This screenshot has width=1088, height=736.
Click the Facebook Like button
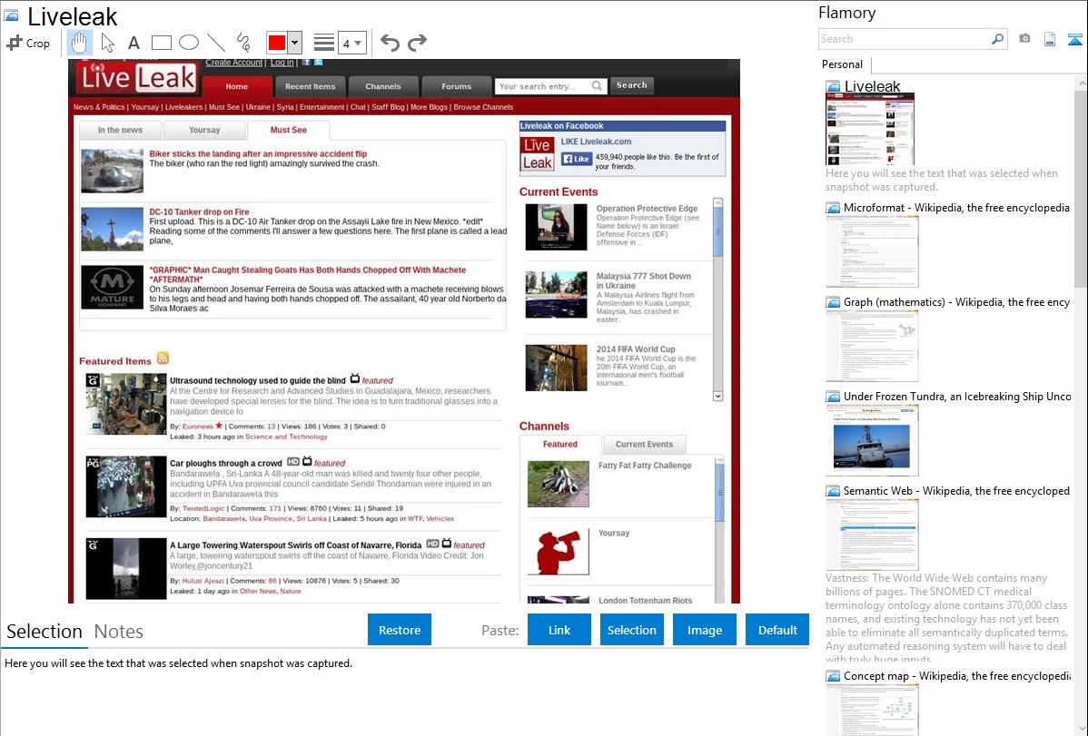point(577,158)
